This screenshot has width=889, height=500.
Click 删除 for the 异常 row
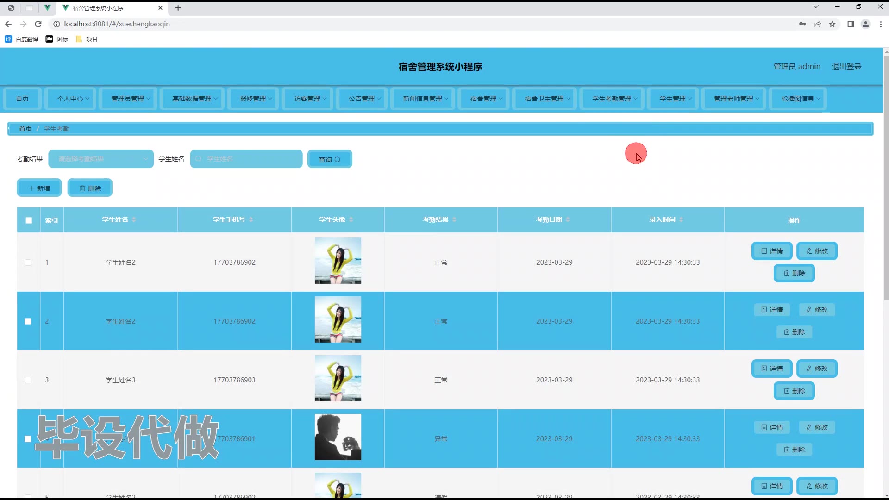pyautogui.click(x=794, y=450)
